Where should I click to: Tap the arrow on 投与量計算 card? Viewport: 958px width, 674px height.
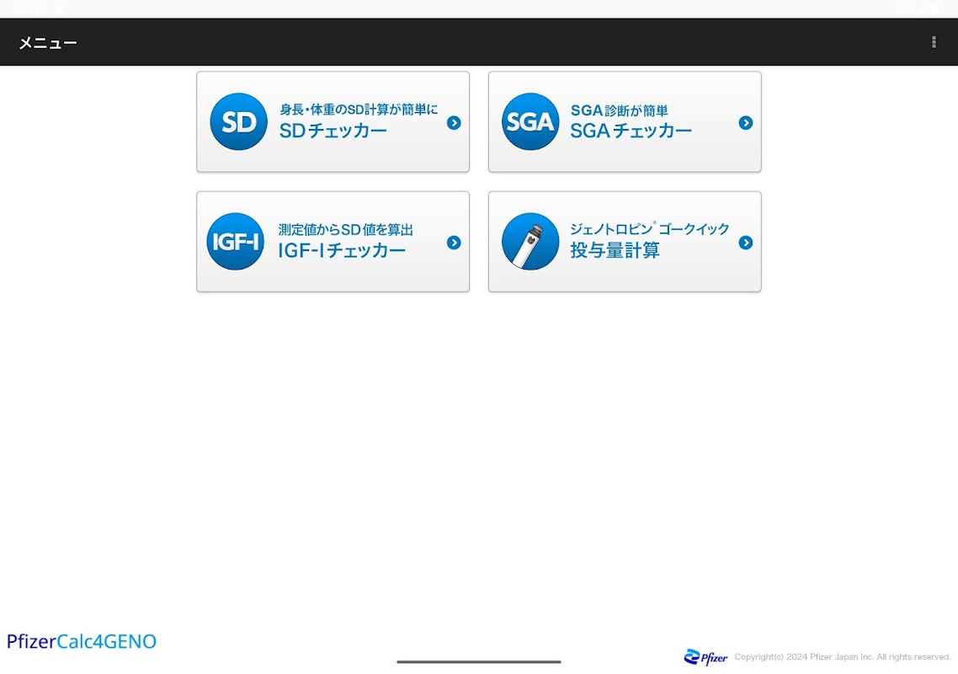745,243
